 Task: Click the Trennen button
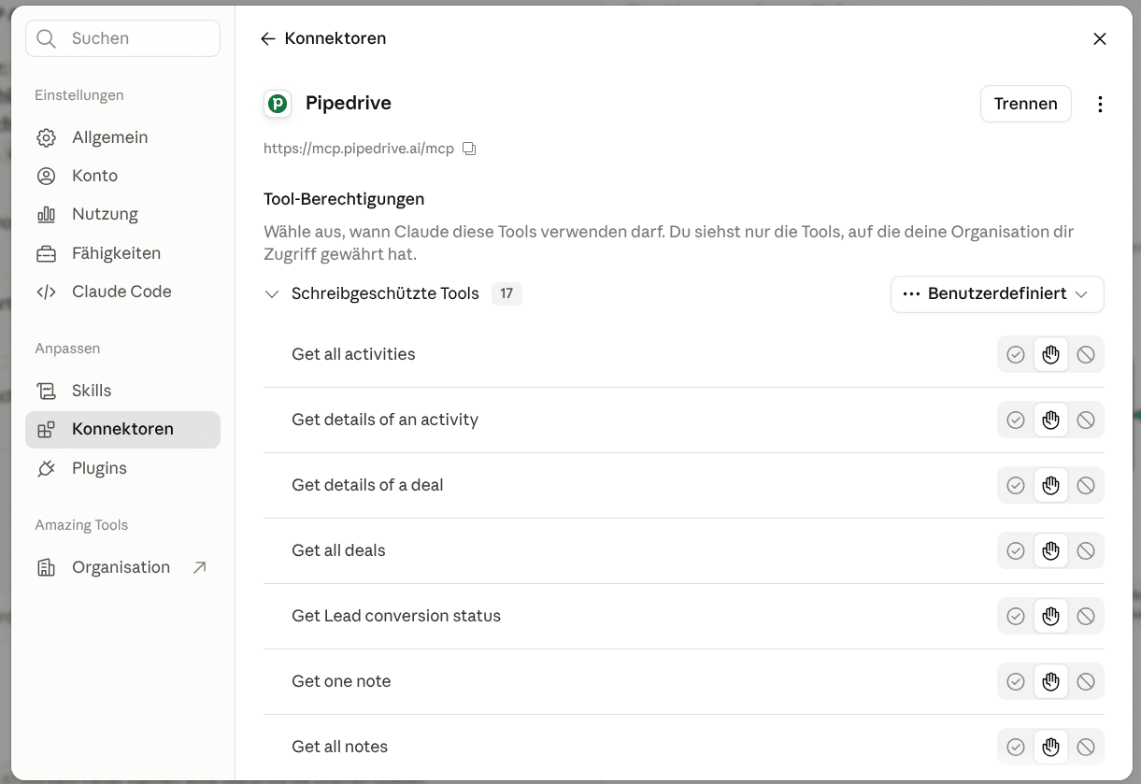click(1025, 104)
